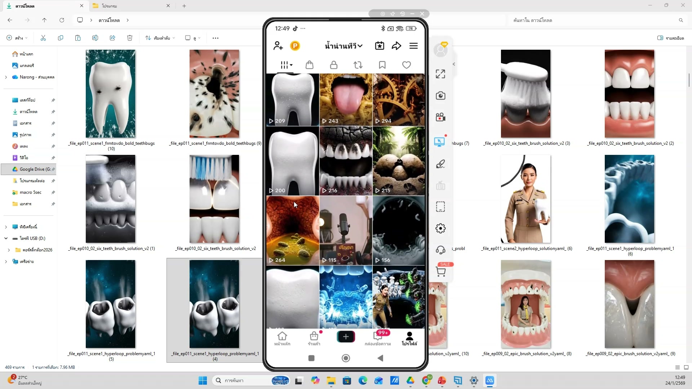Image resolution: width=692 pixels, height=389 pixels.
Task: Open the น้ำน่านทีวี username dropdown
Action: point(343,46)
